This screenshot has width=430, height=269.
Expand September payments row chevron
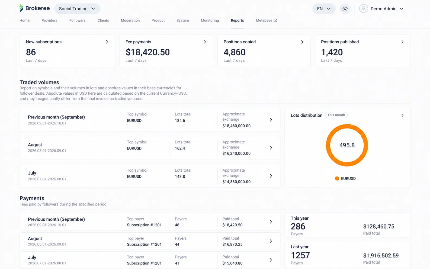click(271, 222)
